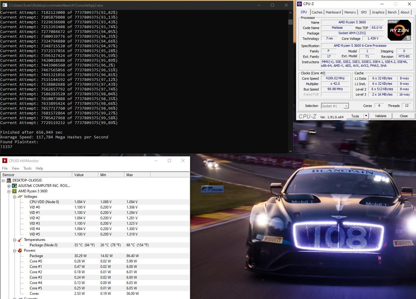Open the View menu in HWMonitor
Image resolution: width=416 pixels, height=299 pixels.
click(x=15, y=168)
